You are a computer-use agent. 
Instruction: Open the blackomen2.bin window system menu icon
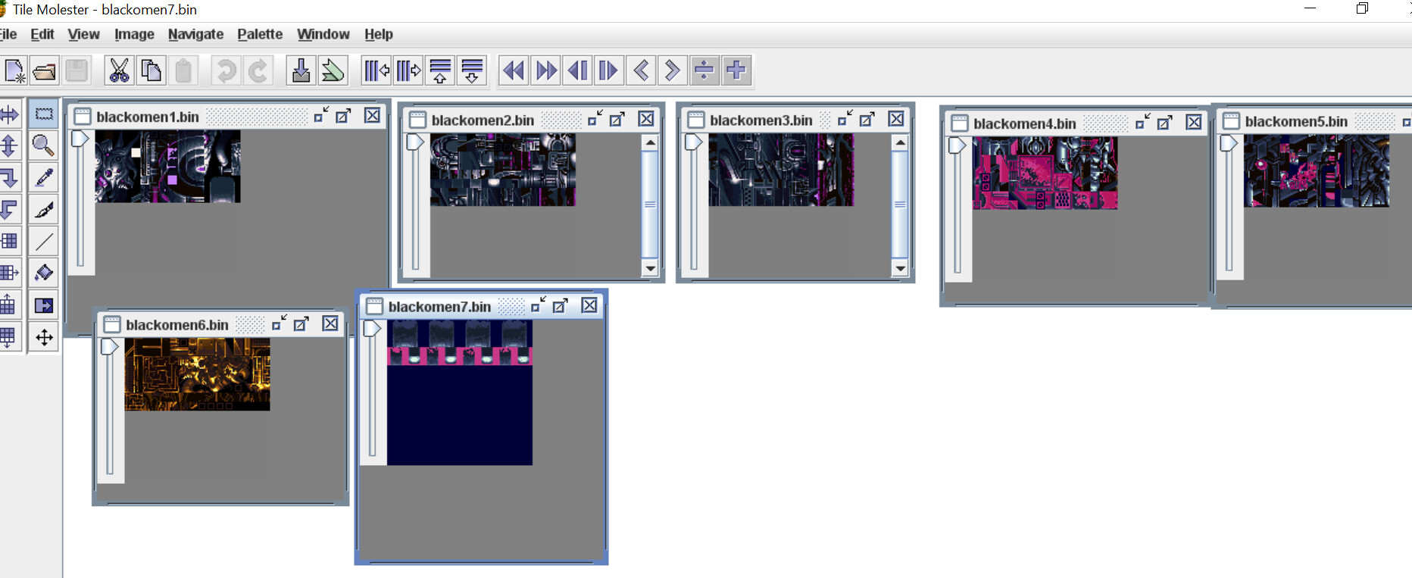pos(417,120)
